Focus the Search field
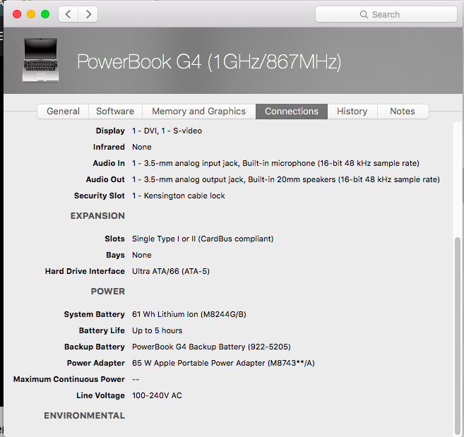 coord(386,14)
